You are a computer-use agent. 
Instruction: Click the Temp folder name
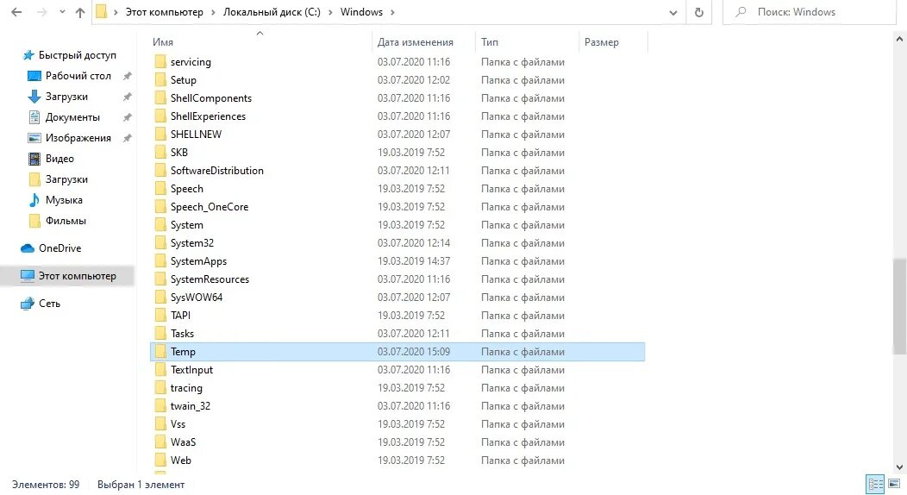pos(183,352)
